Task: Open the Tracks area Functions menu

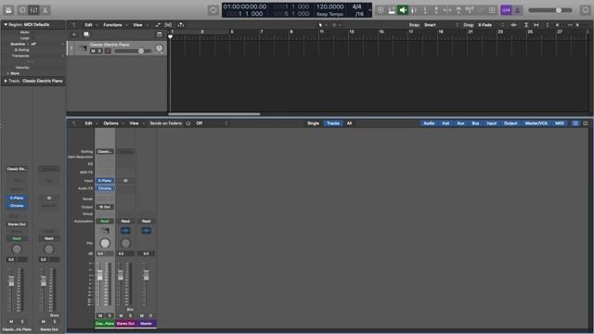Action: [x=115, y=25]
